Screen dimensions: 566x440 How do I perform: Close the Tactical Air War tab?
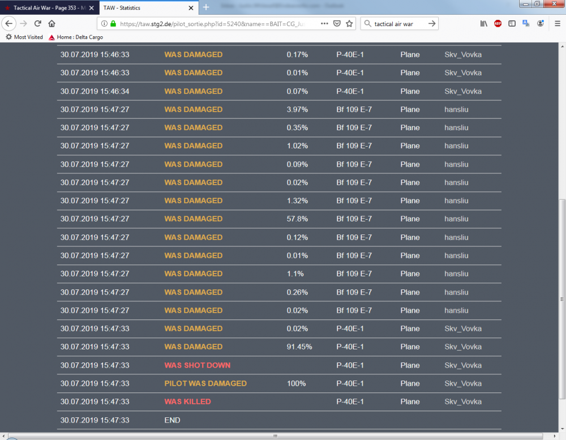click(x=92, y=8)
